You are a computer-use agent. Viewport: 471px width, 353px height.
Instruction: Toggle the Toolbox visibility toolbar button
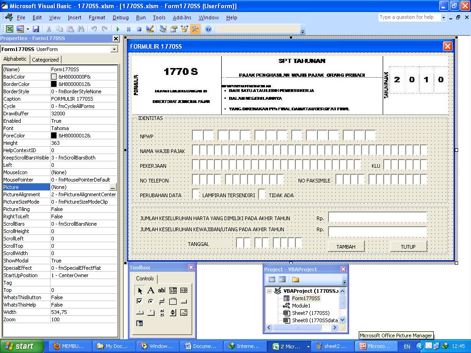(x=195, y=28)
